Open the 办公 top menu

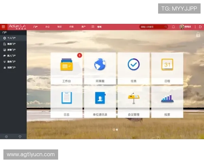(48, 27)
